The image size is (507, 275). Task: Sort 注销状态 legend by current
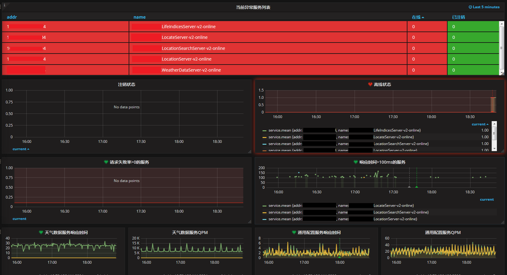[x=21, y=149]
